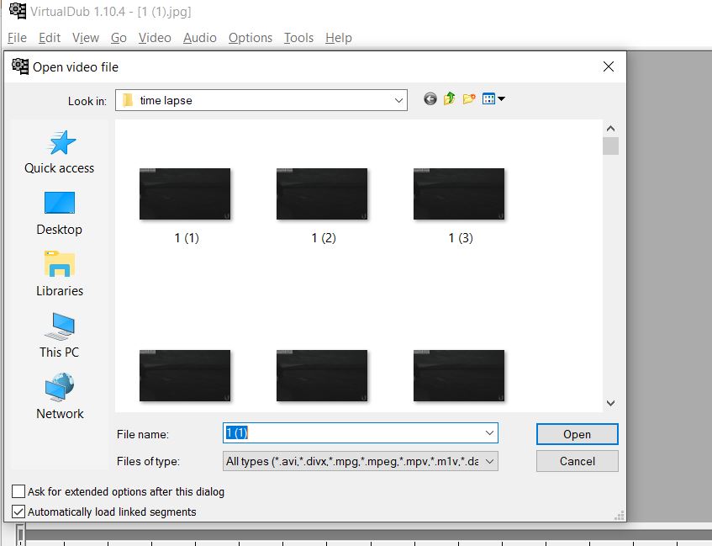712x546 pixels.
Task: Open the Edit menu
Action: click(50, 38)
